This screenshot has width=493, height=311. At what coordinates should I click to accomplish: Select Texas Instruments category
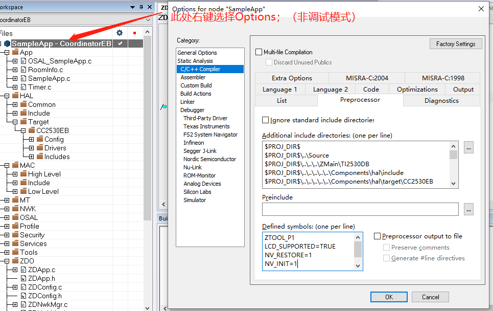click(206, 126)
